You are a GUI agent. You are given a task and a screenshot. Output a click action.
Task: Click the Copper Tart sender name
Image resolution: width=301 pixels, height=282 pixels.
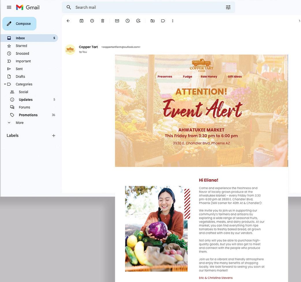88,47
